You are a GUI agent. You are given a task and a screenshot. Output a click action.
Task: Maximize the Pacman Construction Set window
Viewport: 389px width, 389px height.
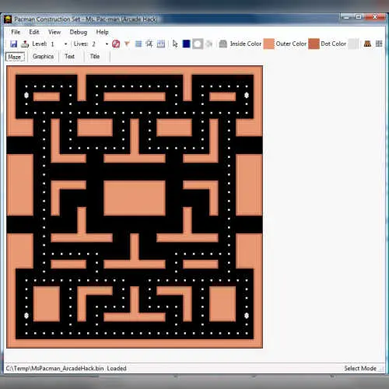tap(359, 17)
